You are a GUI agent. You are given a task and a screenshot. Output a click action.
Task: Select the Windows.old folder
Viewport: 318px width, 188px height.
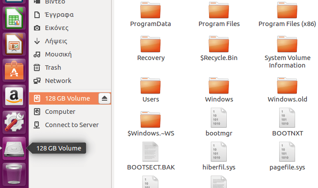coord(287,90)
